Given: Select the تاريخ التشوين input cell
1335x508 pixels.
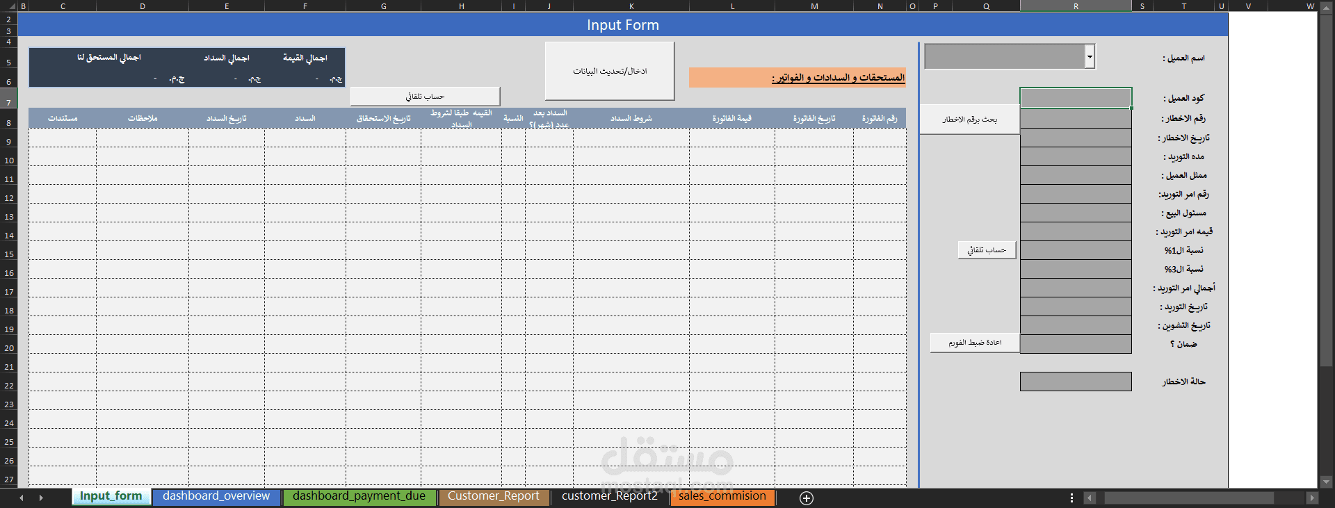Looking at the screenshot, I should click(x=1076, y=325).
